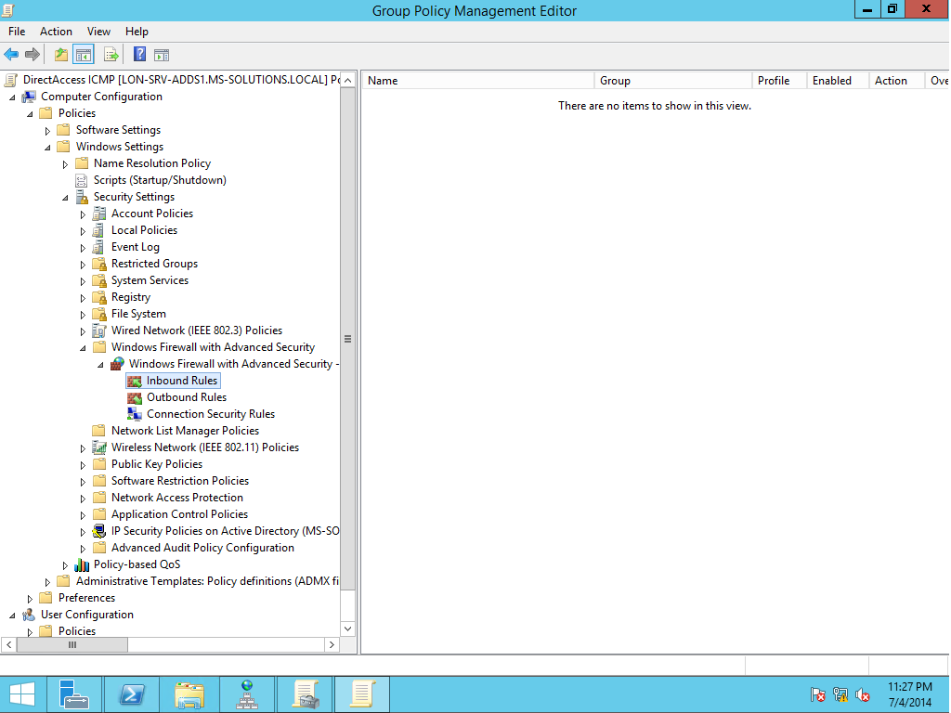Collapse the Windows Settings node
Image resolution: width=951 pixels, height=713 pixels.
[x=47, y=148]
